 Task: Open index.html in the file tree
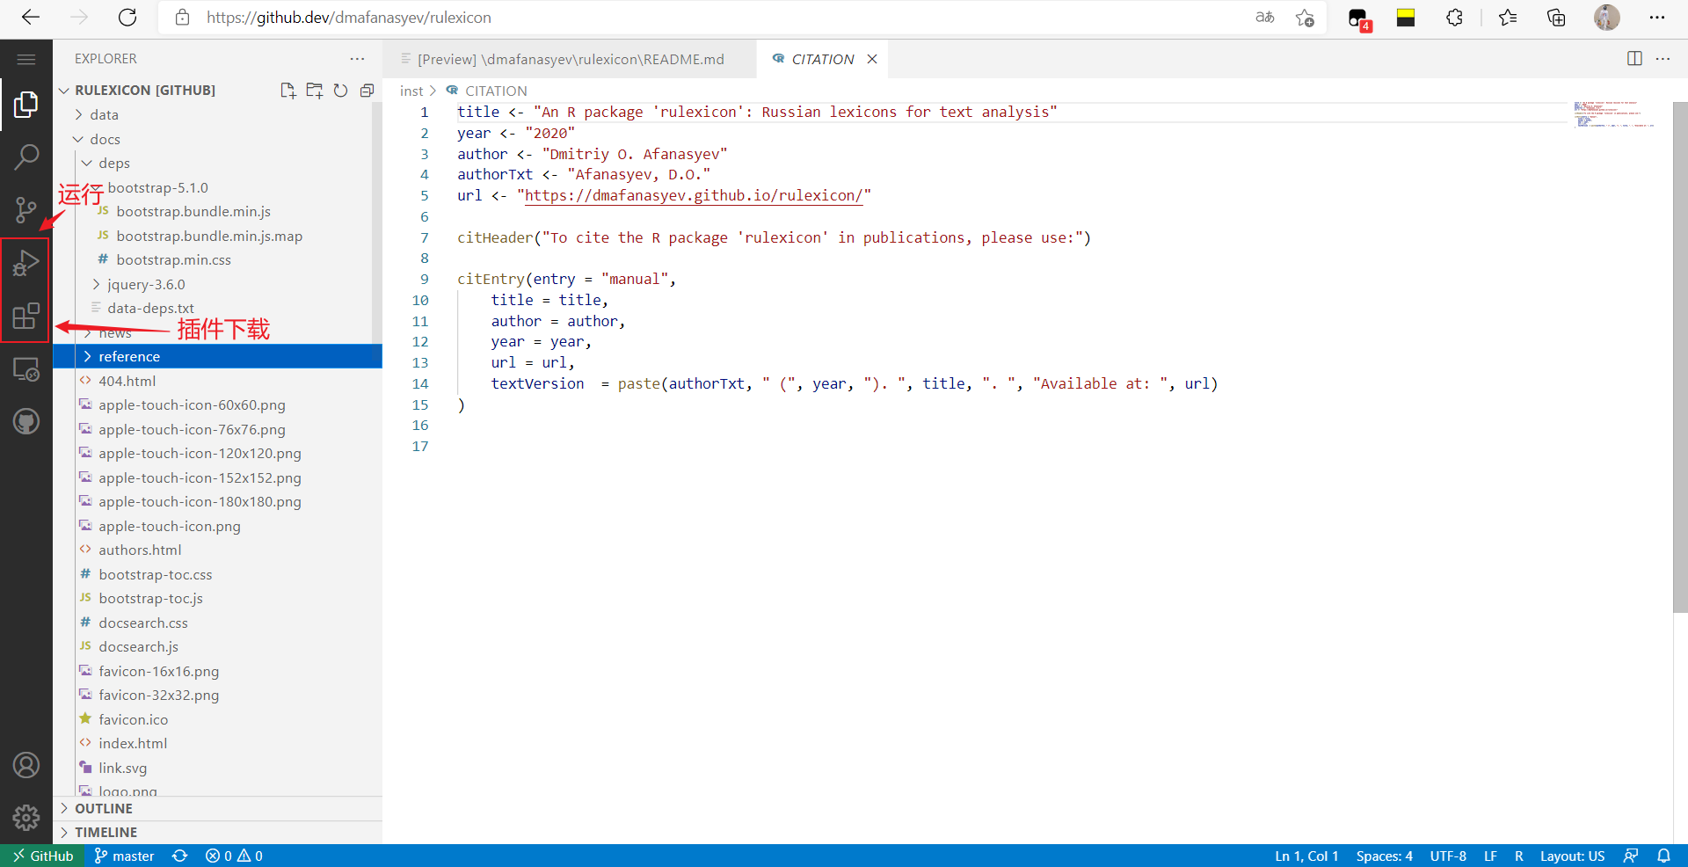[x=133, y=744]
